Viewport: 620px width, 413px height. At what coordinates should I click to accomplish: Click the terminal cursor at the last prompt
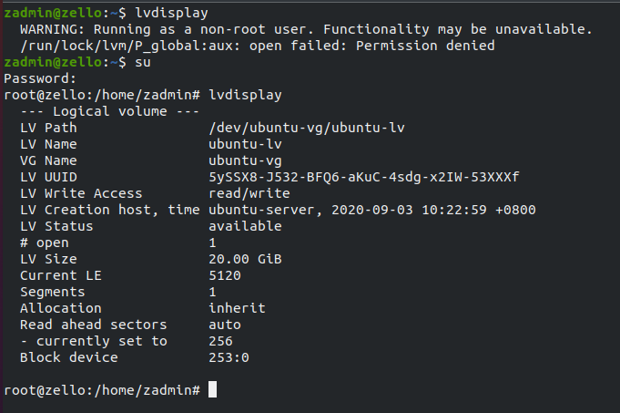pyautogui.click(x=212, y=390)
